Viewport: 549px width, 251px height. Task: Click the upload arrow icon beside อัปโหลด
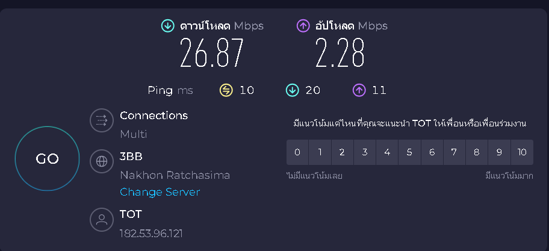click(303, 26)
